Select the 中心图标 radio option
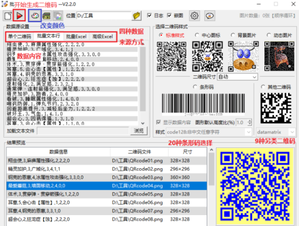Screen dimensions: 299x226 198,35
